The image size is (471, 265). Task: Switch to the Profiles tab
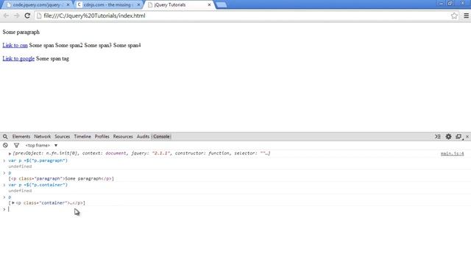[102, 136]
